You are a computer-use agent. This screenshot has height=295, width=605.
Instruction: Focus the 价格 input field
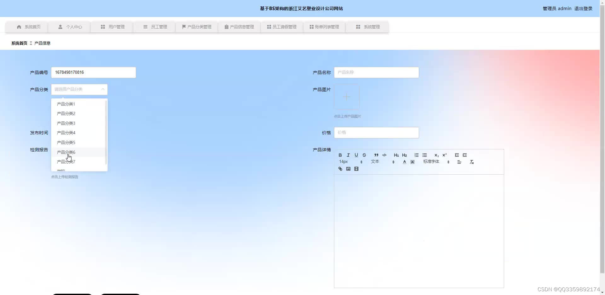click(377, 133)
